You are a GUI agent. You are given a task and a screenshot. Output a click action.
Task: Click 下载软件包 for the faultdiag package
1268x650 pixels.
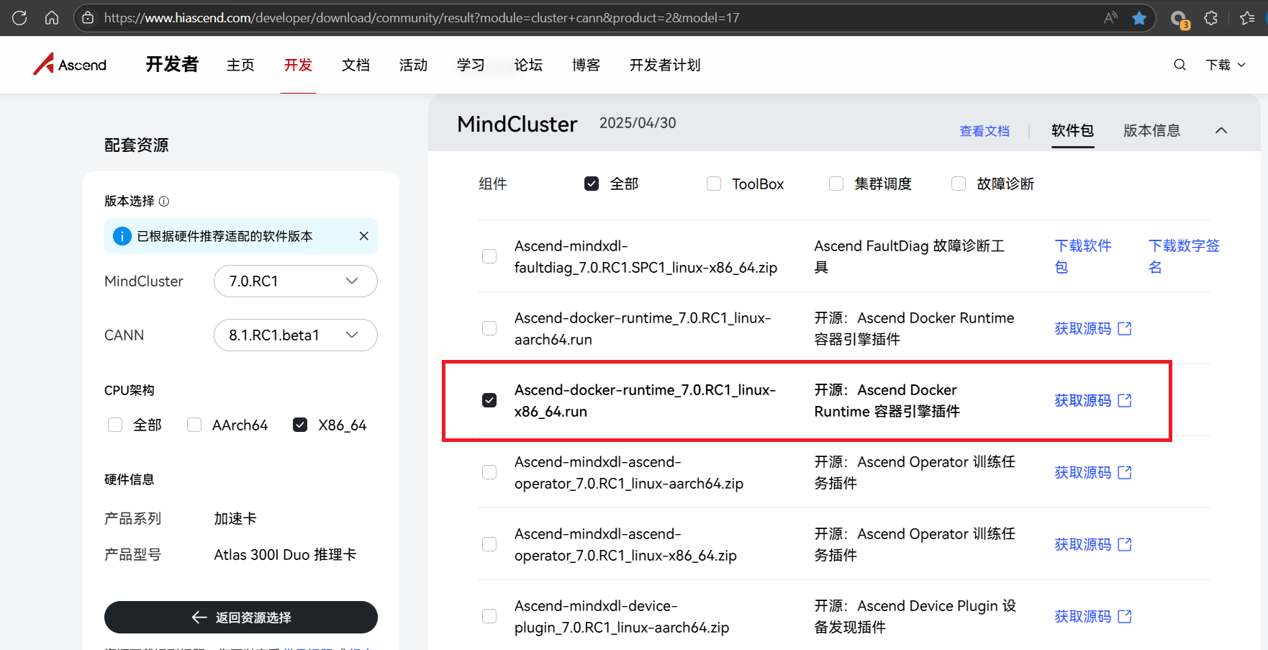pos(1082,256)
